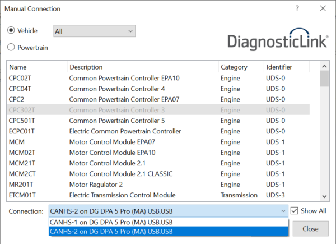
Task: Choose CANHS-2 on DG DPA 5 Pro option
Action: [169, 231]
